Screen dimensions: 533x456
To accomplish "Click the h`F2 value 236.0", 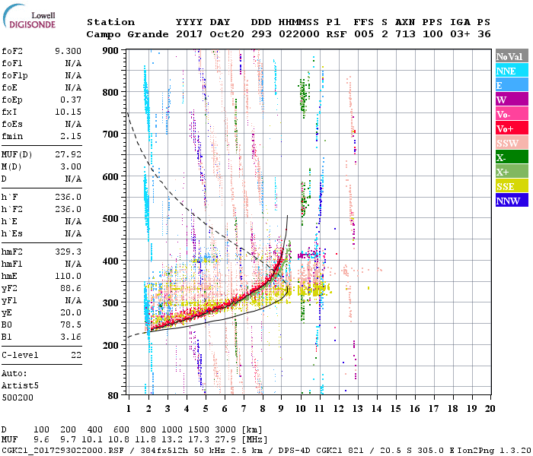I will tap(68, 209).
